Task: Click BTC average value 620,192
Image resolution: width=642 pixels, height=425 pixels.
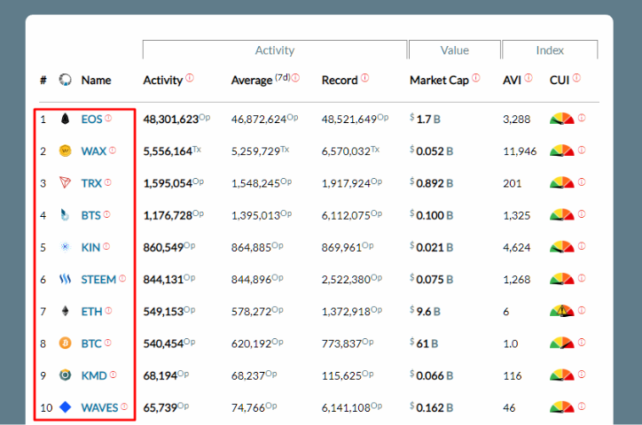Action: pos(252,344)
